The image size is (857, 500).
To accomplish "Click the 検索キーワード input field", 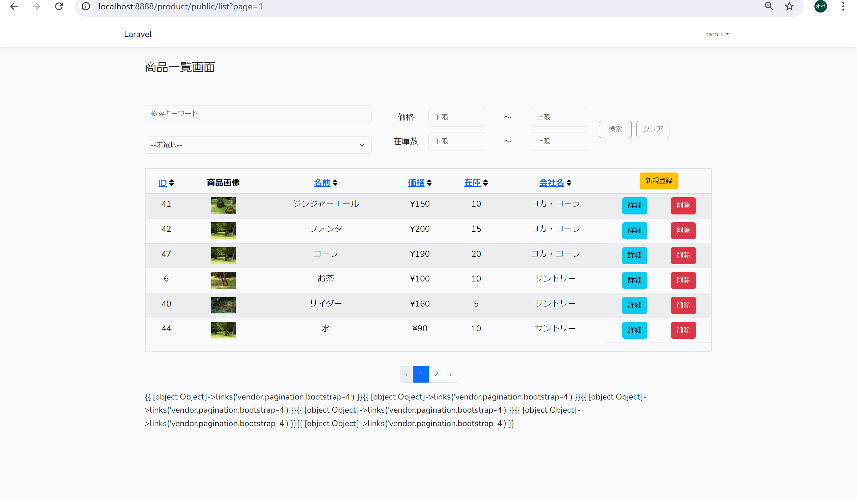I will point(258,114).
